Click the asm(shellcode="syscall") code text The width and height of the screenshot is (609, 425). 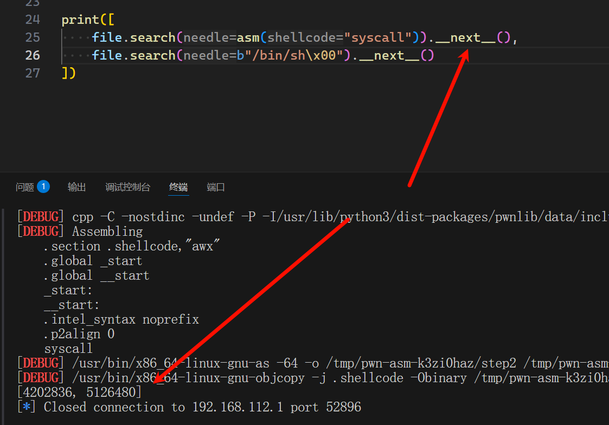(x=328, y=37)
